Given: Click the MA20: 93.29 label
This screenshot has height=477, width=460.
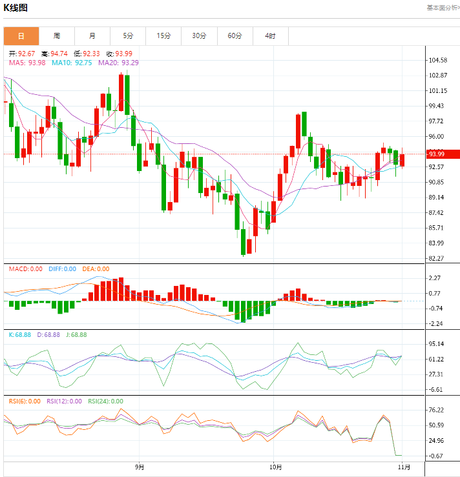Looking at the screenshot, I should (118, 63).
